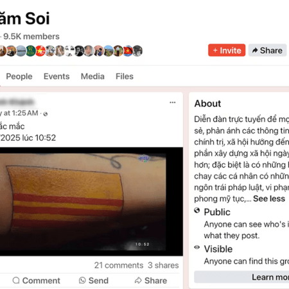Switch to the Events tab

pos(57,76)
